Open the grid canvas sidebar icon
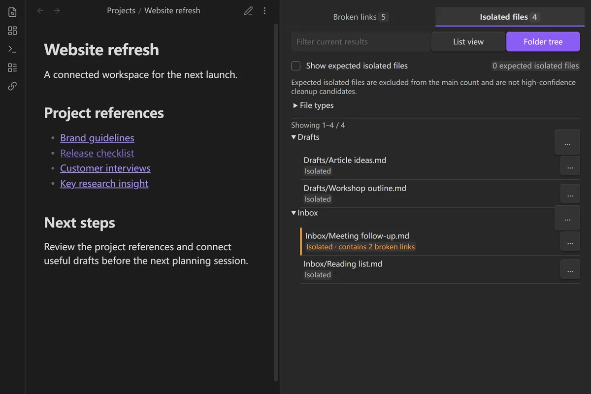 pos(12,31)
